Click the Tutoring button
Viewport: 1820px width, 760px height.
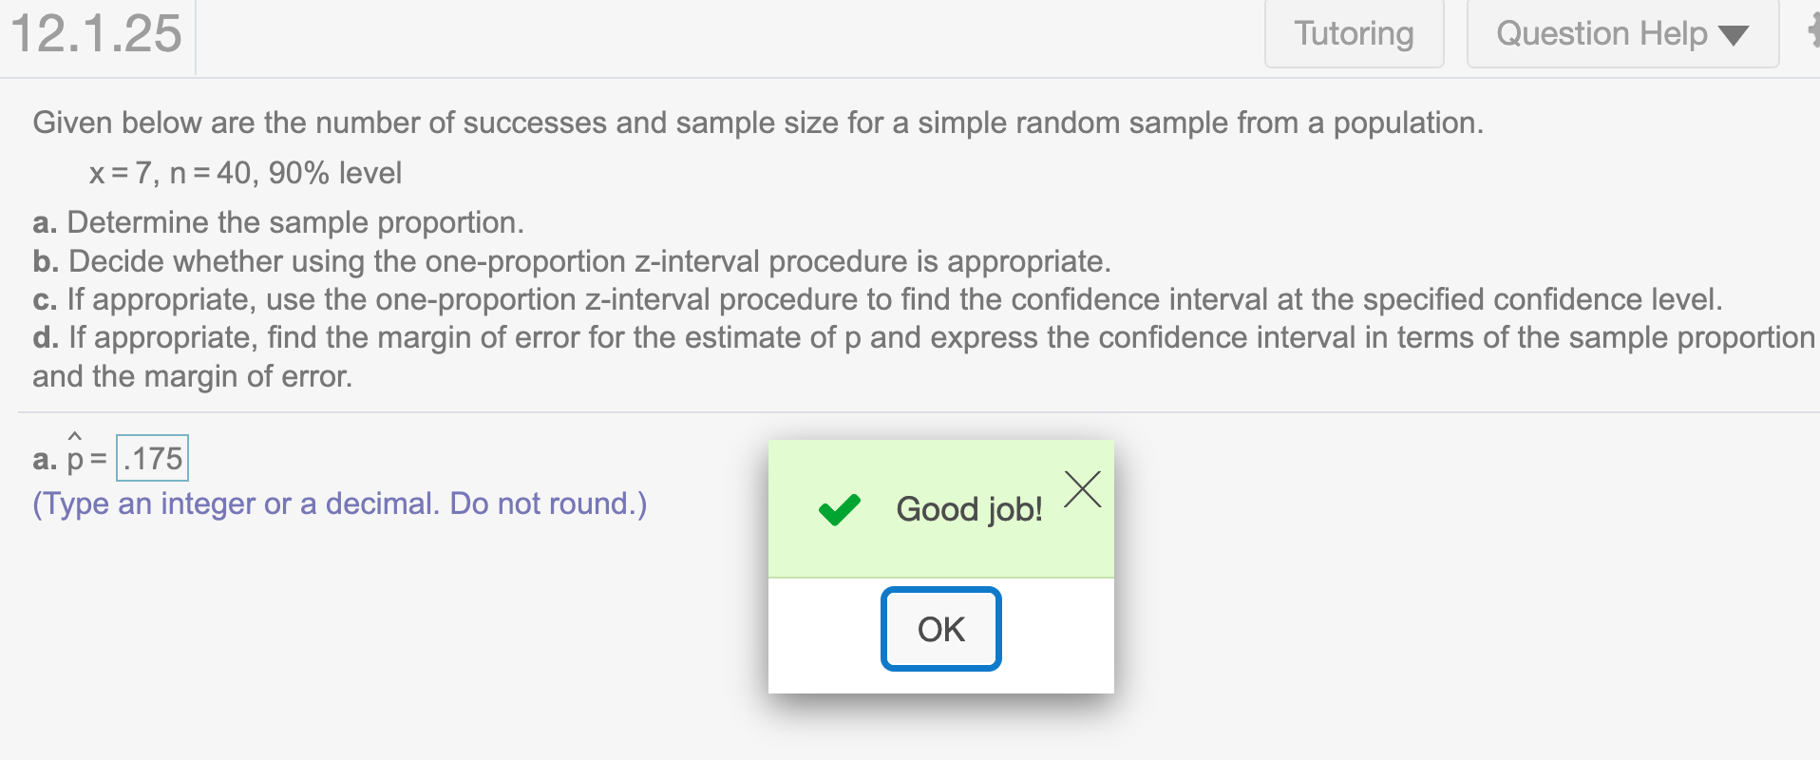pos(1354,34)
